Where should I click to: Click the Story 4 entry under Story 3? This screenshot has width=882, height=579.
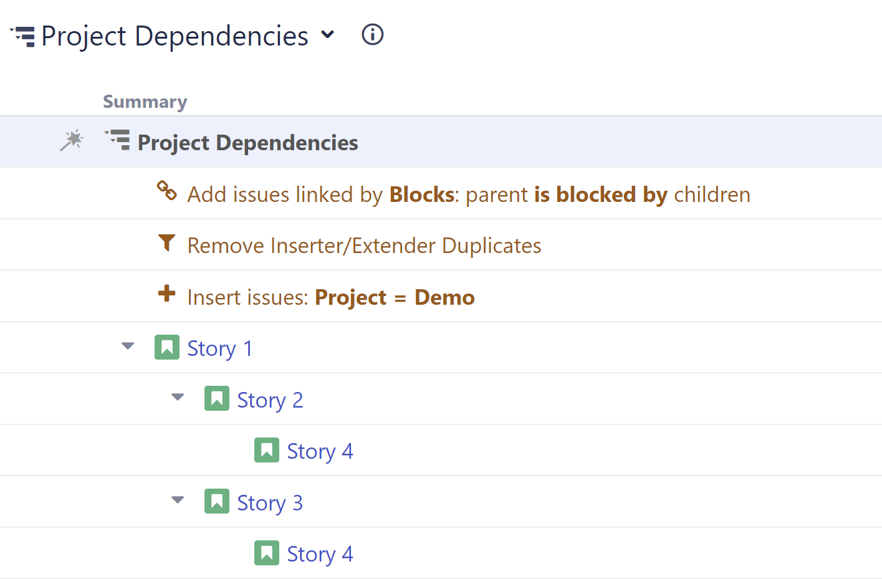coord(319,553)
